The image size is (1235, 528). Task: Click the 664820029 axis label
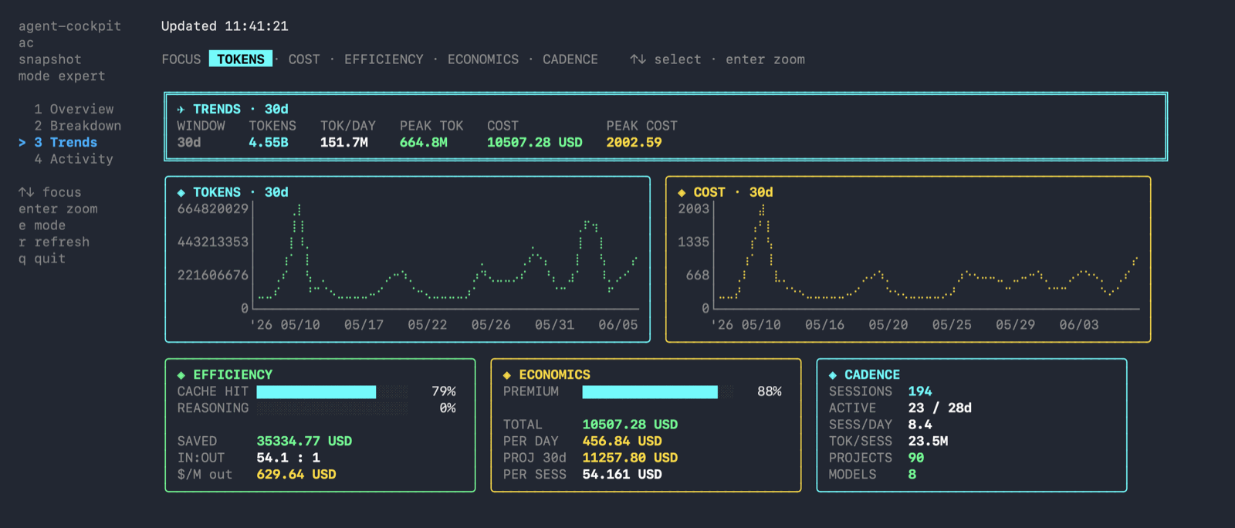tap(213, 209)
